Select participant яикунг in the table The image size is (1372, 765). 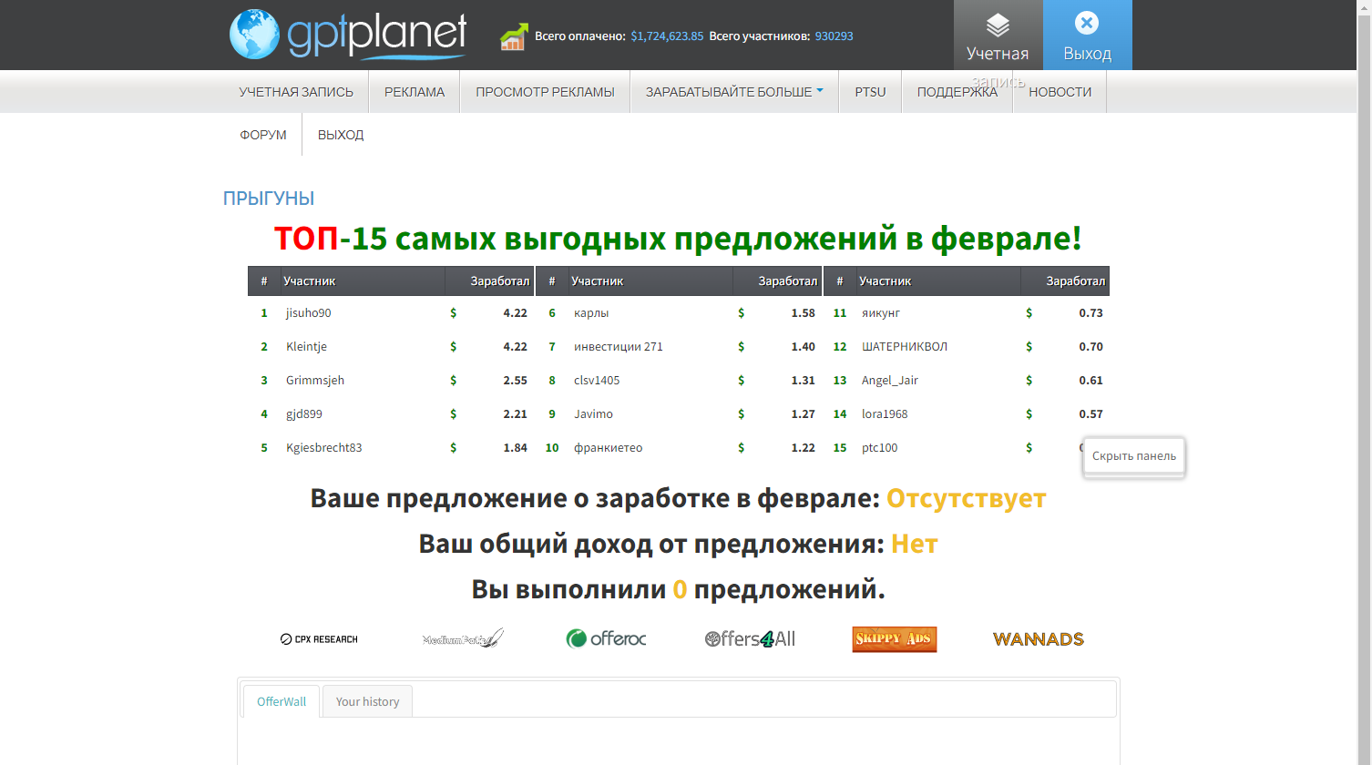881,312
